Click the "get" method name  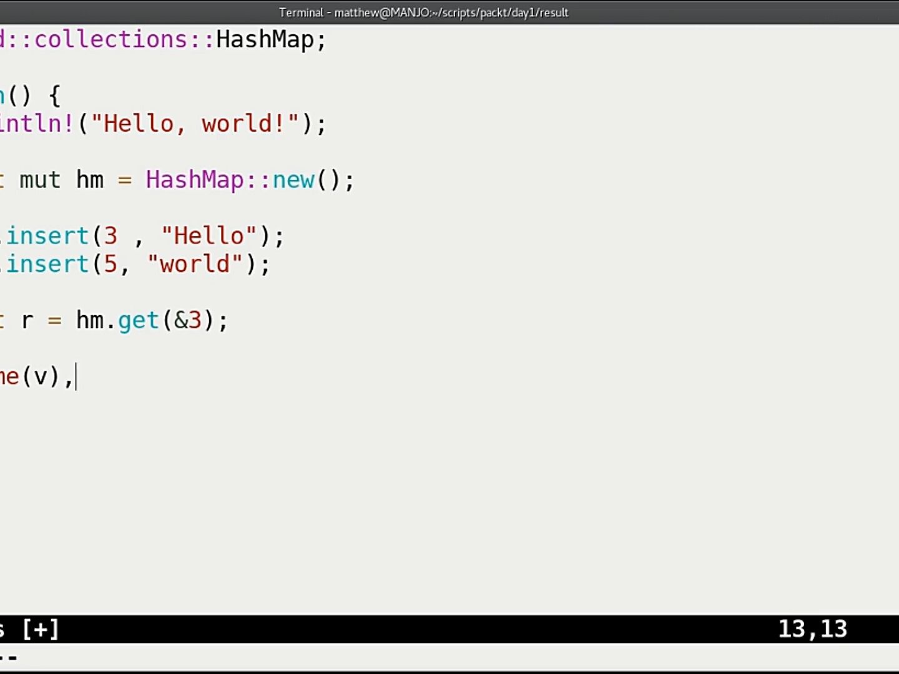[139, 321]
